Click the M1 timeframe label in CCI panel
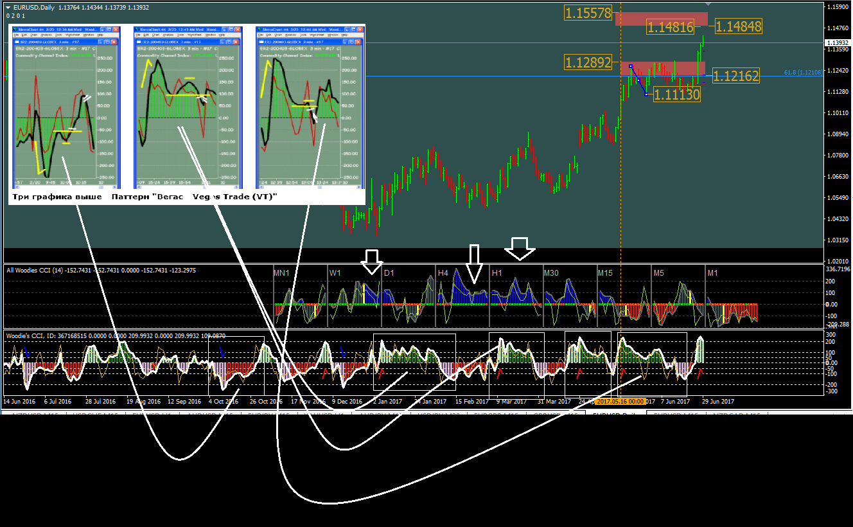Viewport: 853px width, 527px height. [x=713, y=273]
